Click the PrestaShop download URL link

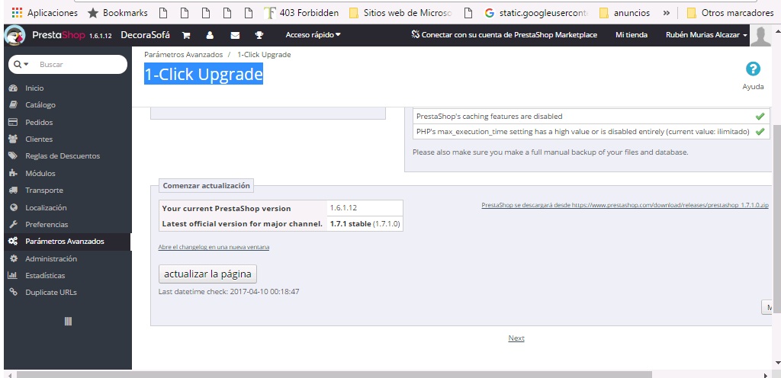coord(625,205)
